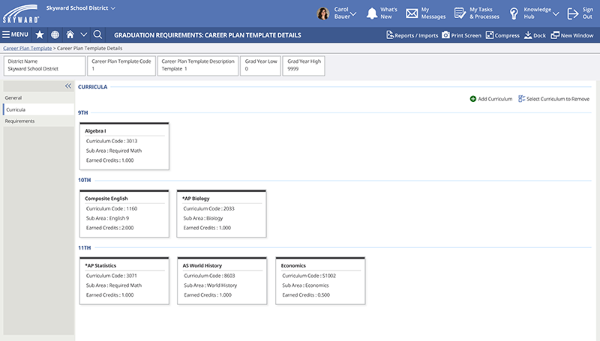Click the Grad Year Low field
This screenshot has height=341, width=600.
(260, 66)
